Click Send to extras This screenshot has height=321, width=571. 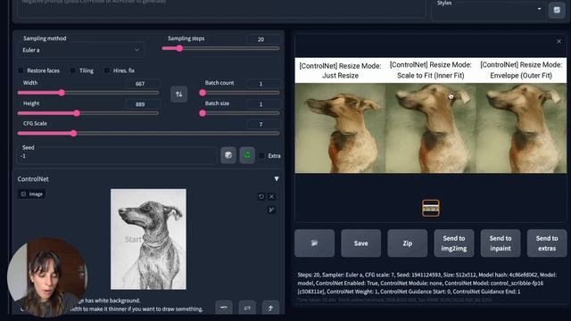tap(547, 243)
